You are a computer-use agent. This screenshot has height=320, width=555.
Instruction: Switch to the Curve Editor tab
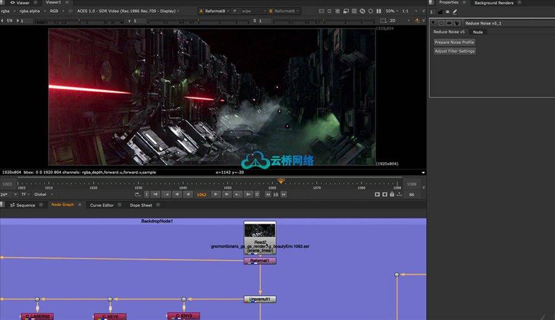pos(102,205)
